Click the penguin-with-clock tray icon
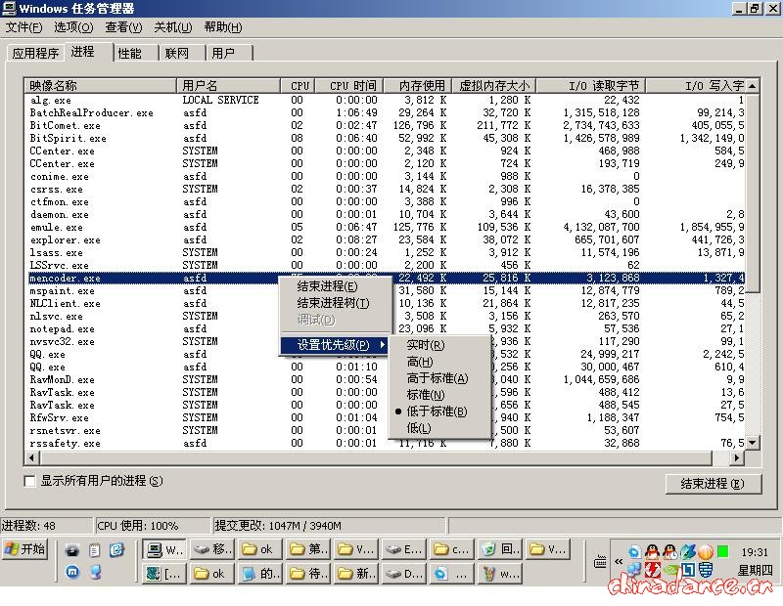This screenshot has width=783, height=606. point(669,552)
